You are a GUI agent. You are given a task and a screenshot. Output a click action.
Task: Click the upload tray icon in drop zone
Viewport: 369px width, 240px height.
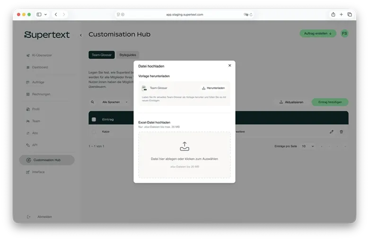[184, 146]
